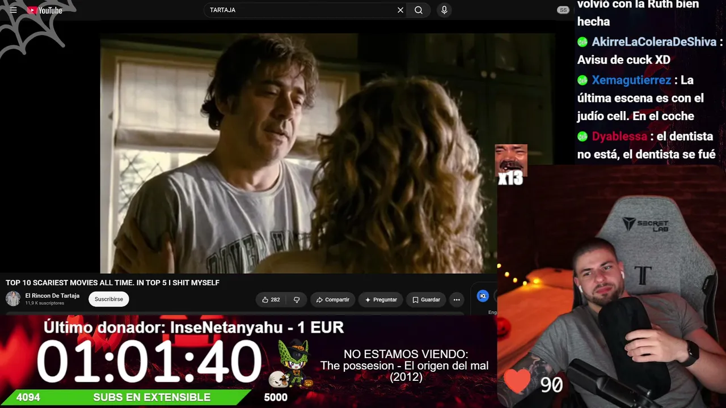
Task: Open AkirreLaColeraDeShiva's chat username
Action: pos(655,42)
